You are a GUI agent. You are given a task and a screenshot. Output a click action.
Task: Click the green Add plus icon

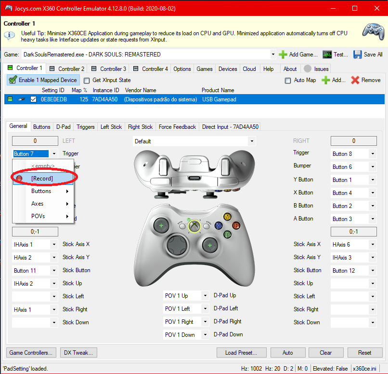point(325,80)
